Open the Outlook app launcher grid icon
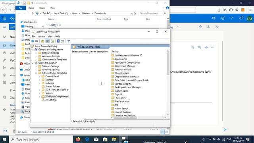Viewport: 254px width, 143px height. pos(4,18)
